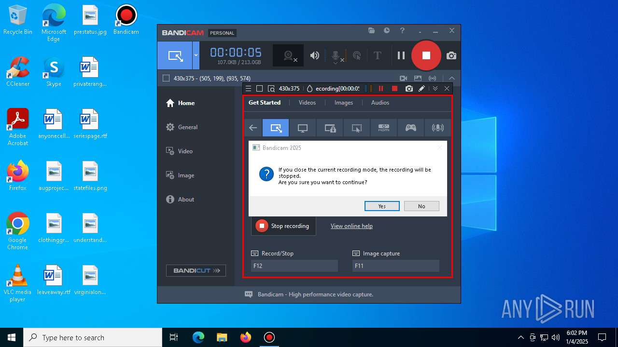618x347 pixels.
Task: Open the scheduled recording clock icon
Action: pyautogui.click(x=387, y=30)
